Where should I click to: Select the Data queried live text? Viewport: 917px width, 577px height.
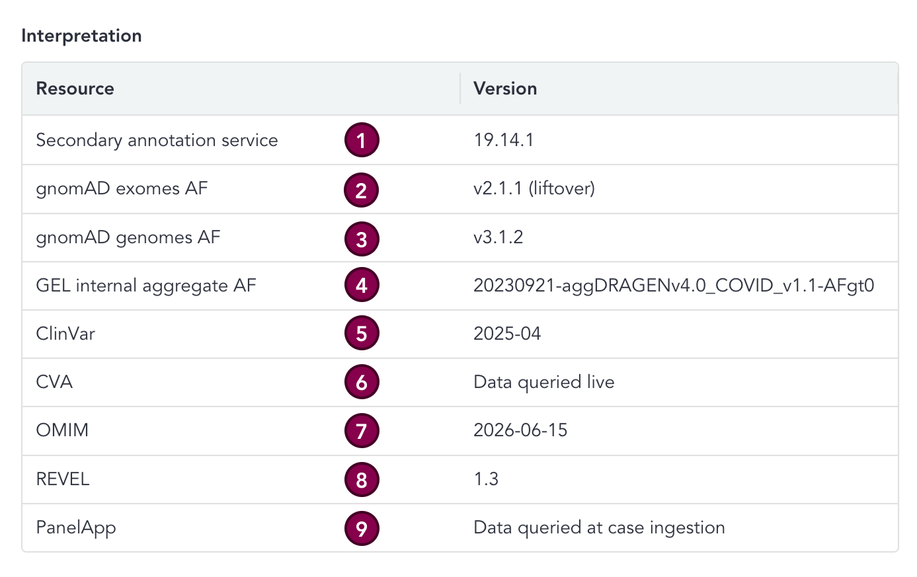pyautogui.click(x=544, y=382)
